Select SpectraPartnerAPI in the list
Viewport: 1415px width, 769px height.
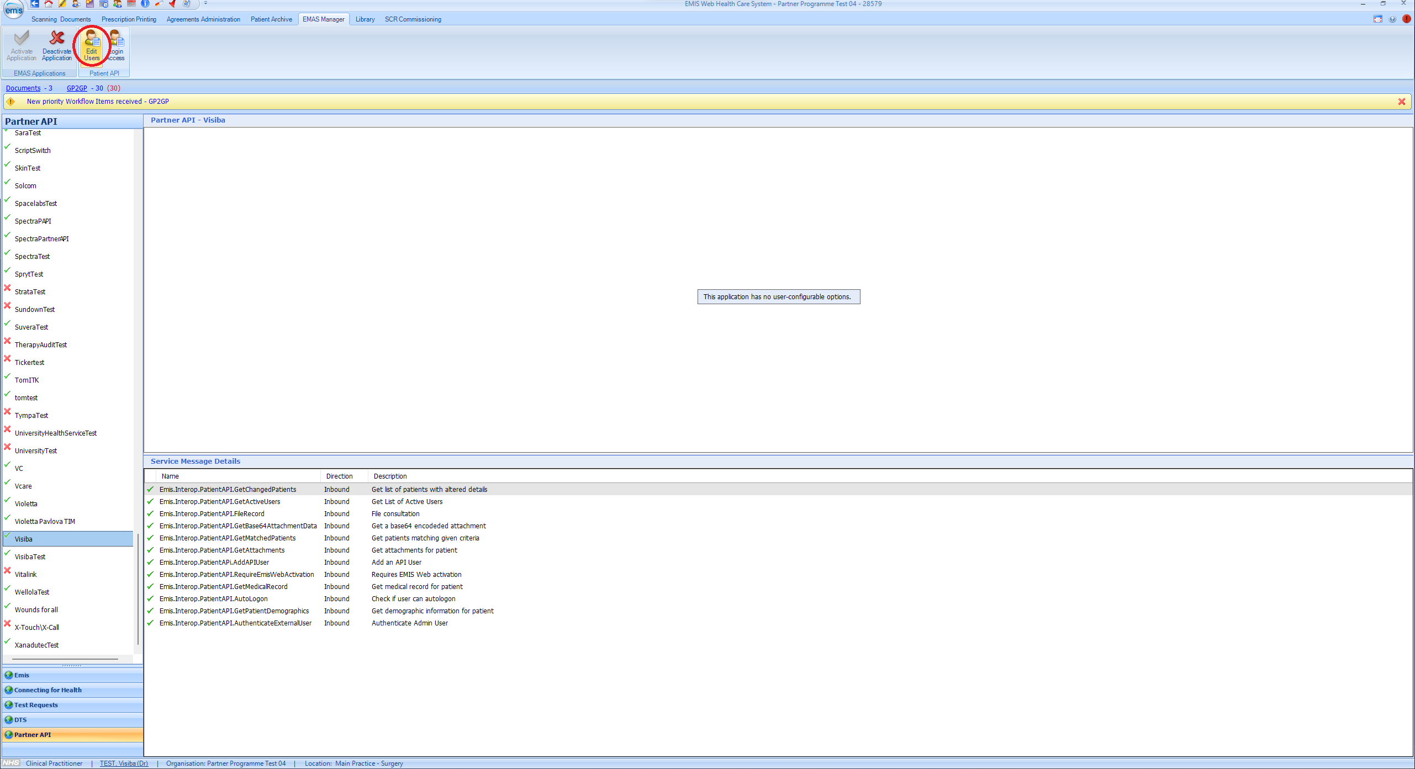(68, 238)
